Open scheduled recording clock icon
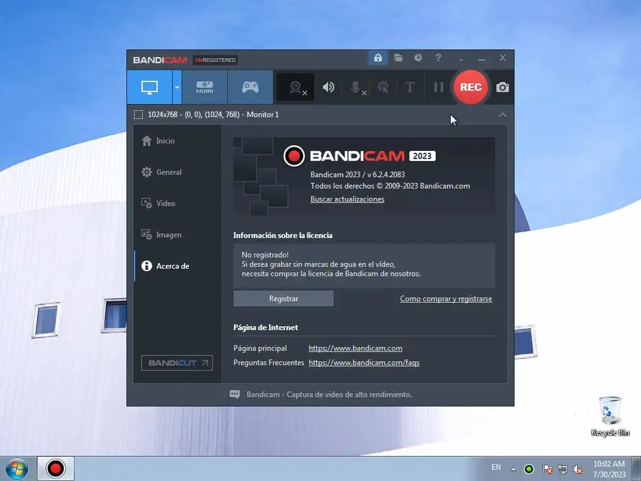The image size is (641, 481). pos(418,58)
